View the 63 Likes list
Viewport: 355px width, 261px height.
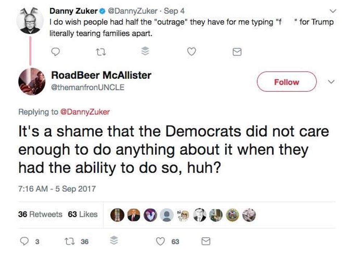pyautogui.click(x=83, y=214)
